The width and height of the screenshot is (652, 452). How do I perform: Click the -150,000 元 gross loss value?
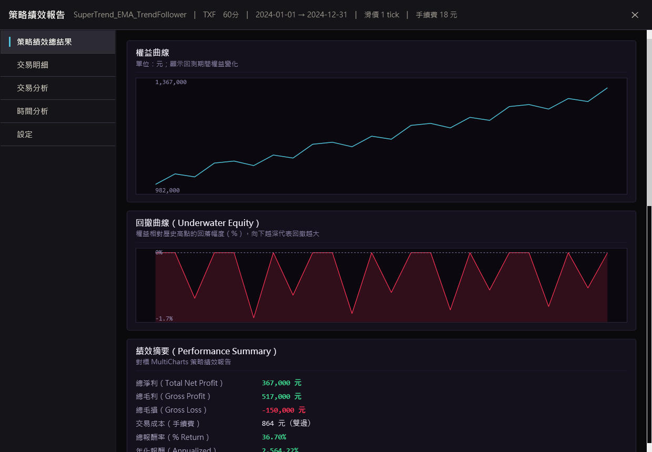tap(283, 410)
